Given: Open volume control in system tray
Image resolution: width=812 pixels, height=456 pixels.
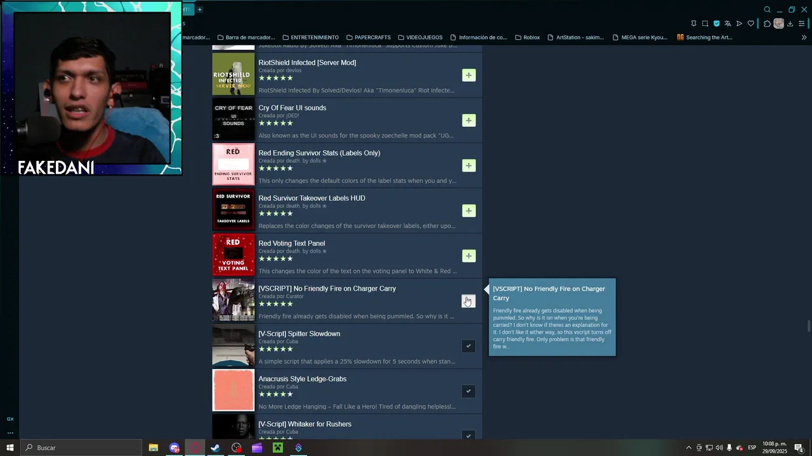Looking at the screenshot, I should tap(719, 448).
